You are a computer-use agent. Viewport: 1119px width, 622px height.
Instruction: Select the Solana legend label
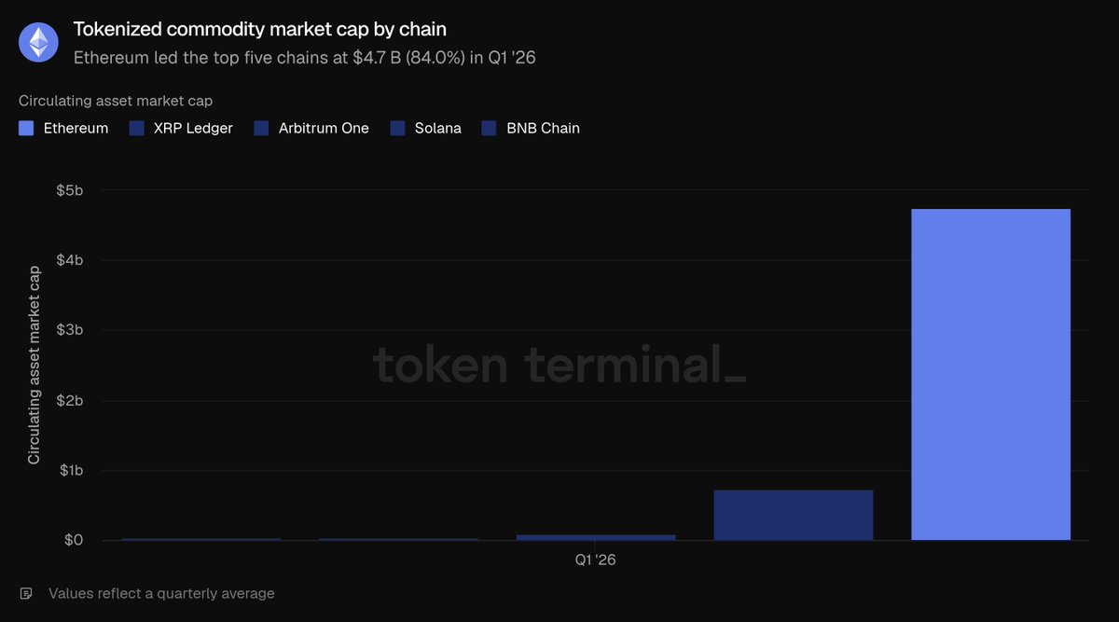click(438, 129)
